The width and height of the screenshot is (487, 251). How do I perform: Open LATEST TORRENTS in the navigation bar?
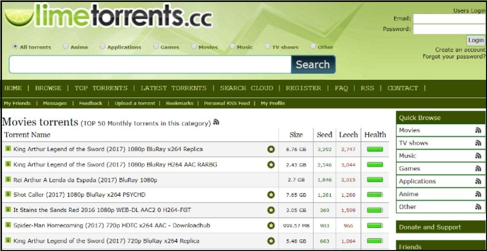click(x=174, y=88)
